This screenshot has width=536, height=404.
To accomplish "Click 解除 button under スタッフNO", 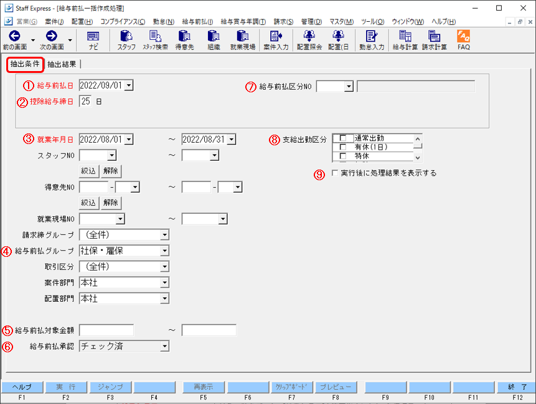I will pyautogui.click(x=111, y=171).
